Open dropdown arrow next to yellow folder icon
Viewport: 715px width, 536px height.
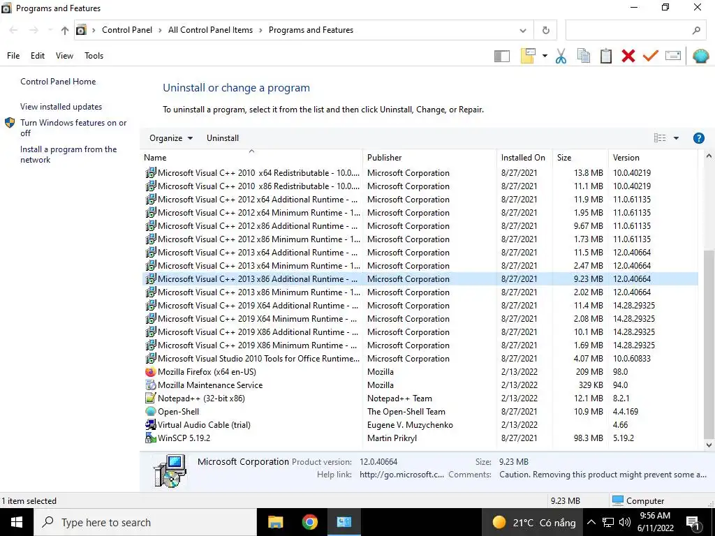pos(545,56)
